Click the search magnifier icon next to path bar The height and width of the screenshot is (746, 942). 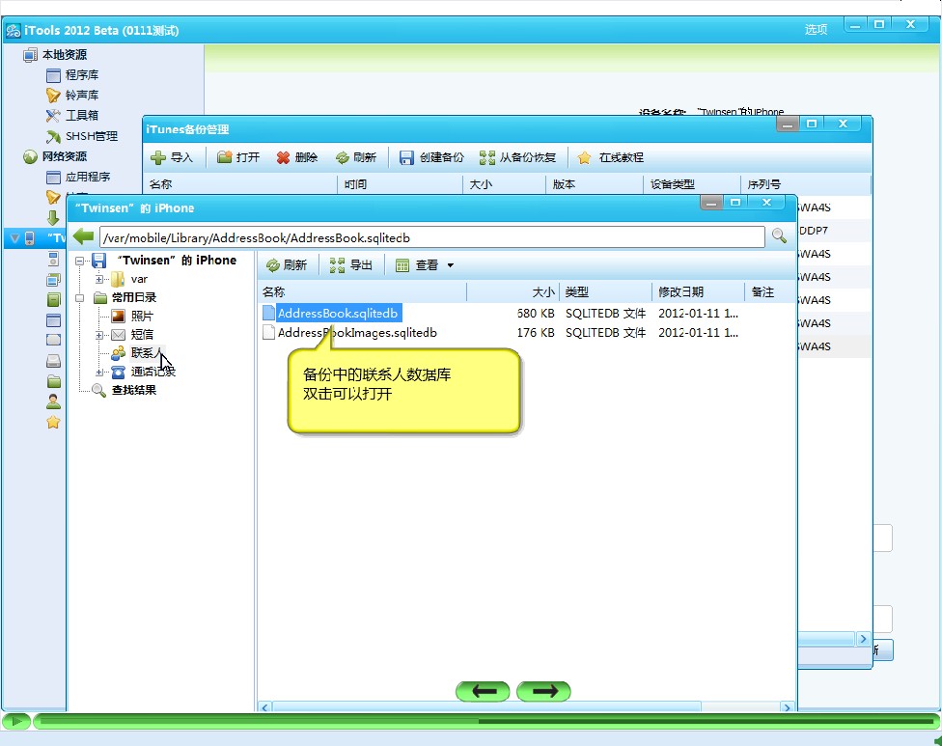778,236
